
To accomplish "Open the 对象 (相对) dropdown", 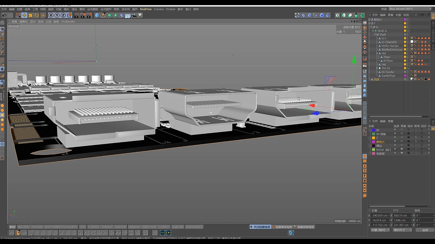I will pos(380,230).
